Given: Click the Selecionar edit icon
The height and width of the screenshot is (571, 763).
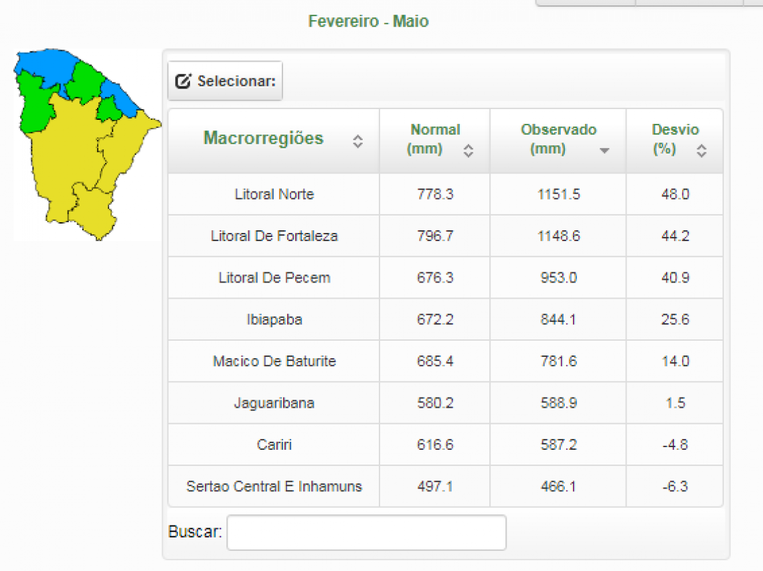Looking at the screenshot, I should pyautogui.click(x=183, y=82).
